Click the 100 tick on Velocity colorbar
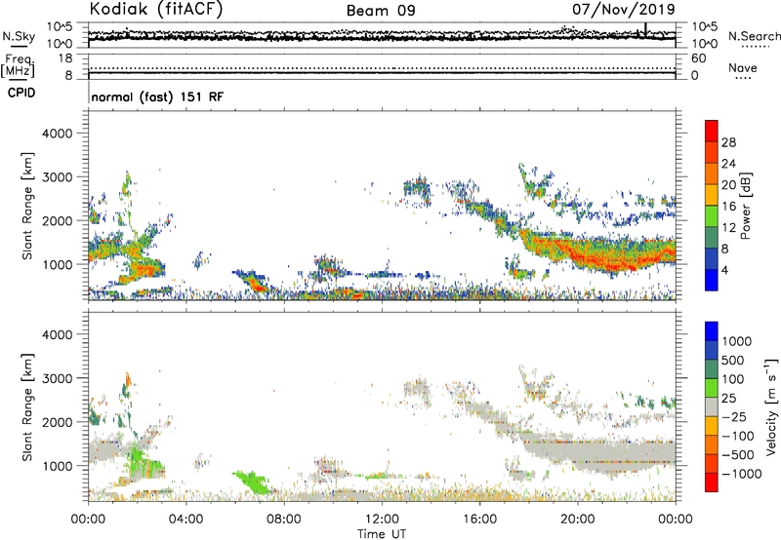Screen dimensions: 781x540 733,379
